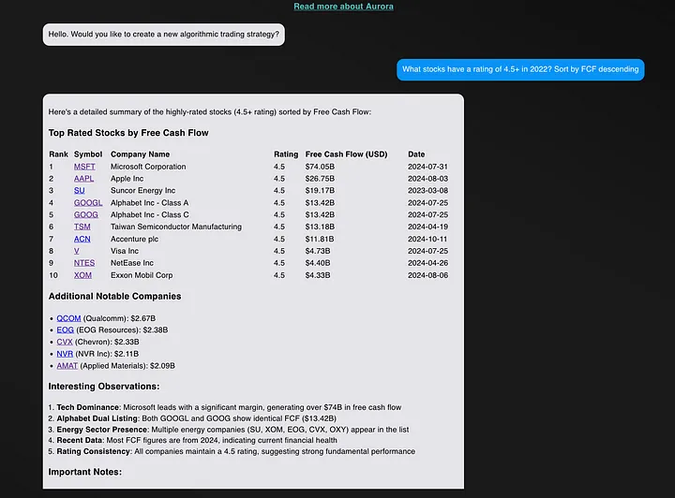Click the Date column header

[x=416, y=154]
